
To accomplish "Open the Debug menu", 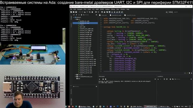I will click(113, 9).
